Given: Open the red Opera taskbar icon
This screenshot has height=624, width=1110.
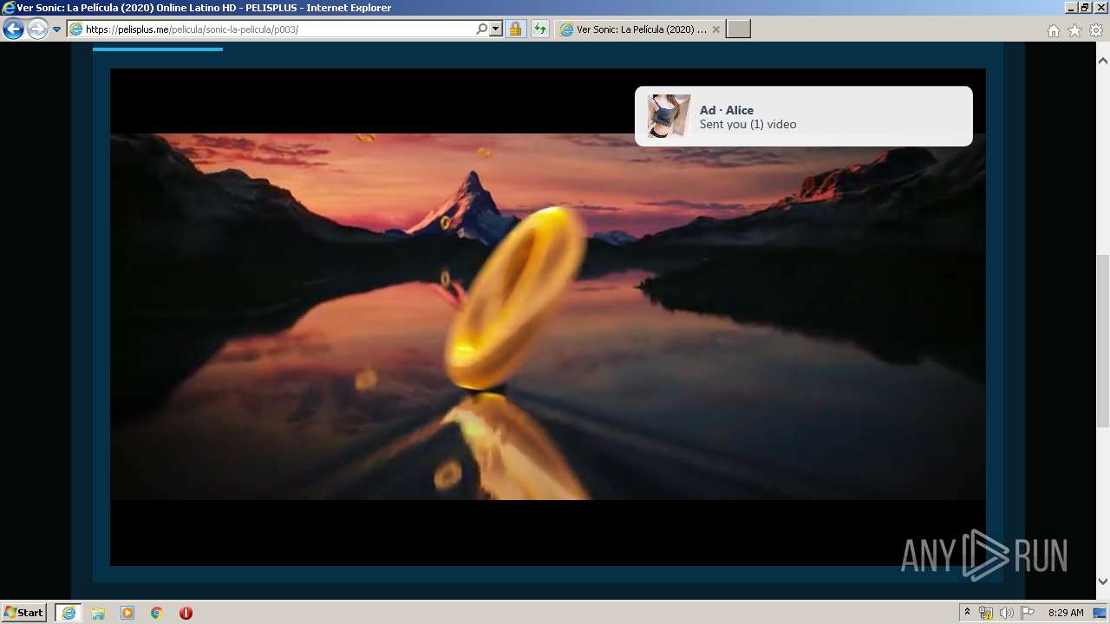Looking at the screenshot, I should (x=186, y=613).
